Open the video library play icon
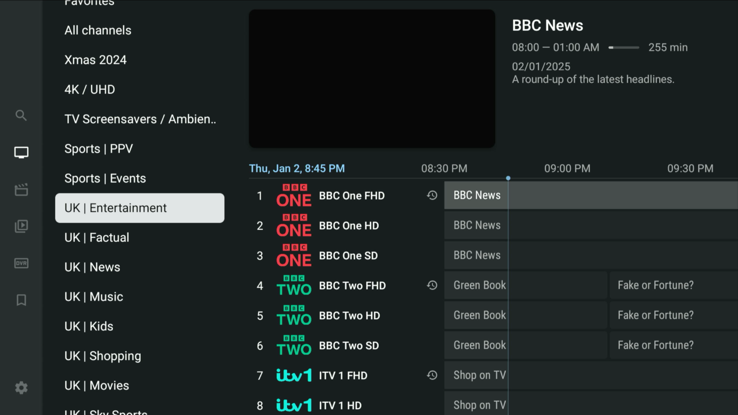The image size is (738, 415). pyautogui.click(x=21, y=226)
